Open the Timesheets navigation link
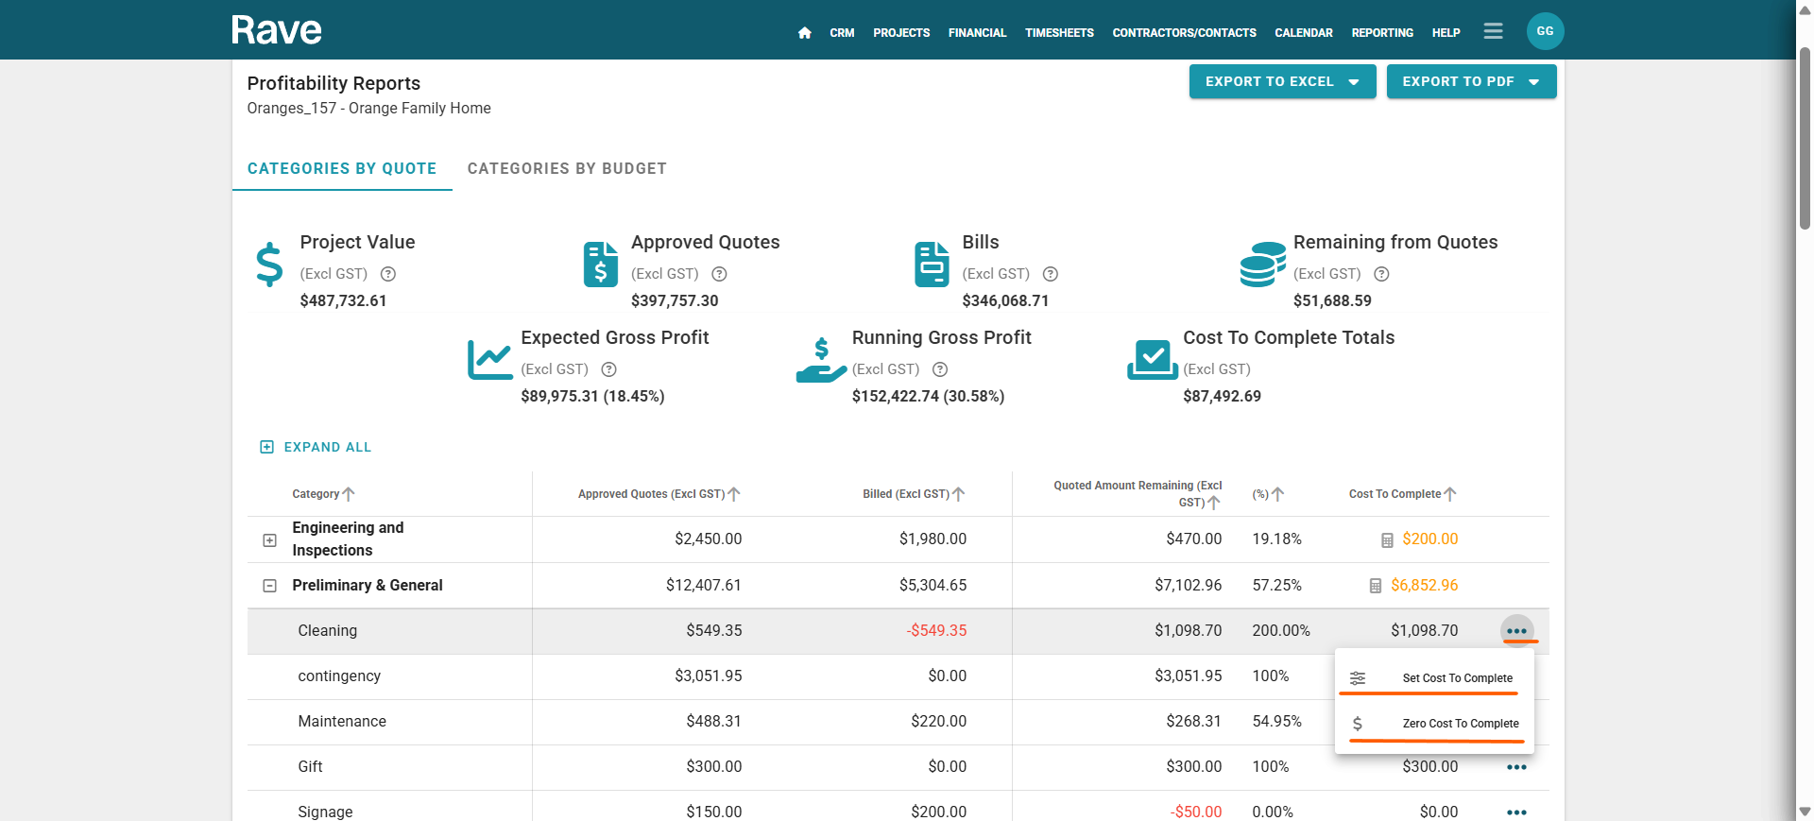Image resolution: width=1814 pixels, height=821 pixels. coord(1059,33)
